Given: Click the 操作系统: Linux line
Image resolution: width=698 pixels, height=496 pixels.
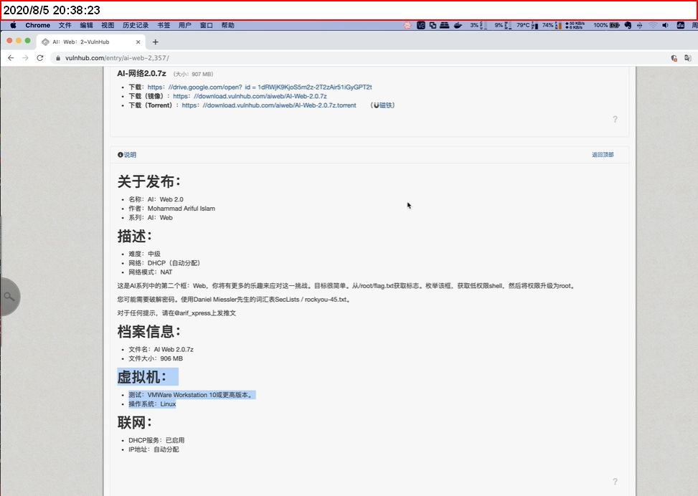Looking at the screenshot, I should [x=152, y=404].
